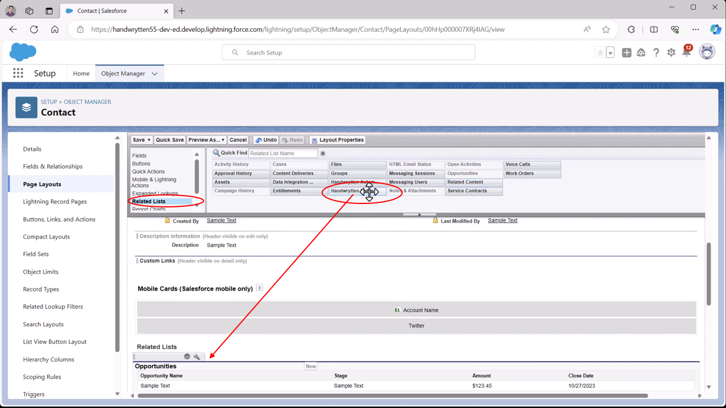Click the horizontal scrollbar under related lists
This screenshot has height=408, width=726.
391,396
